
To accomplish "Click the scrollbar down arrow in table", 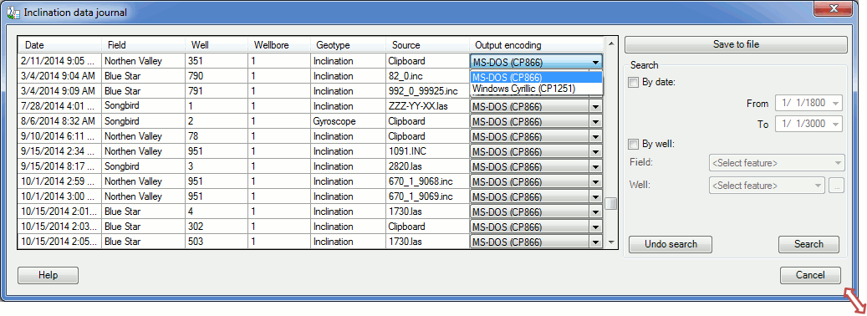I will 611,242.
